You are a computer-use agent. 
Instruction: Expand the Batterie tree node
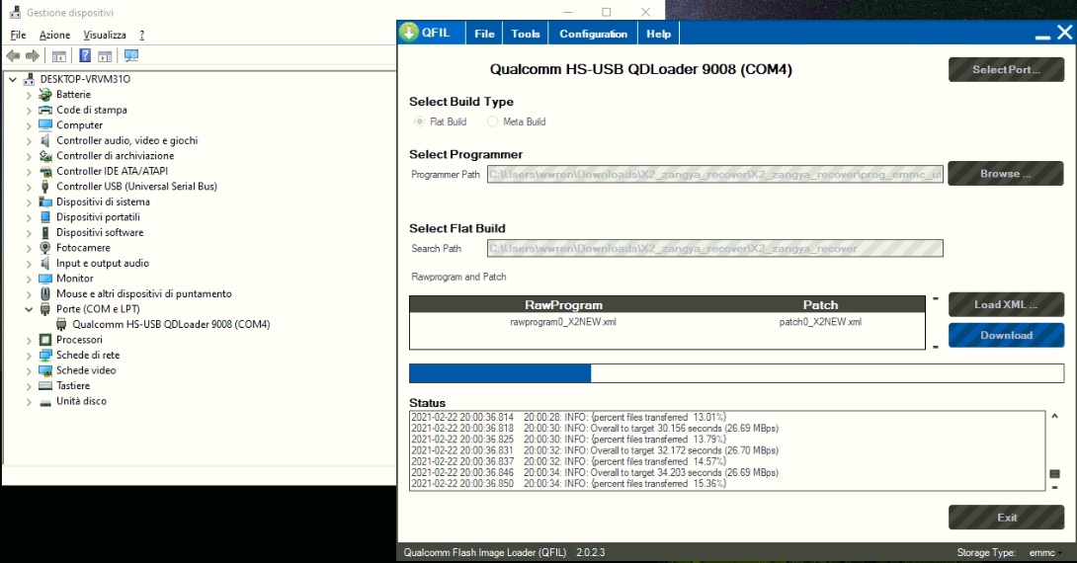29,95
